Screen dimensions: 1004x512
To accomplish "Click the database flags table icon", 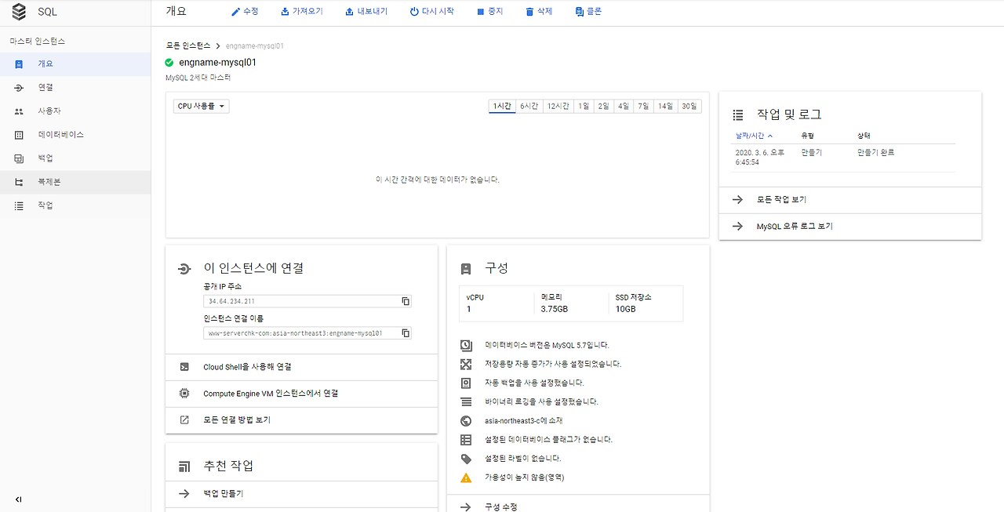I will point(466,440).
